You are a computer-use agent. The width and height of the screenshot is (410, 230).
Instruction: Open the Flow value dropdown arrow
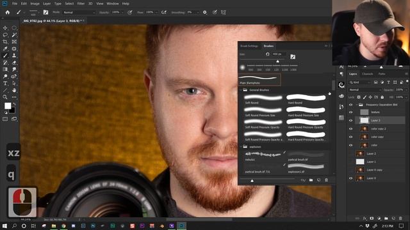point(156,12)
